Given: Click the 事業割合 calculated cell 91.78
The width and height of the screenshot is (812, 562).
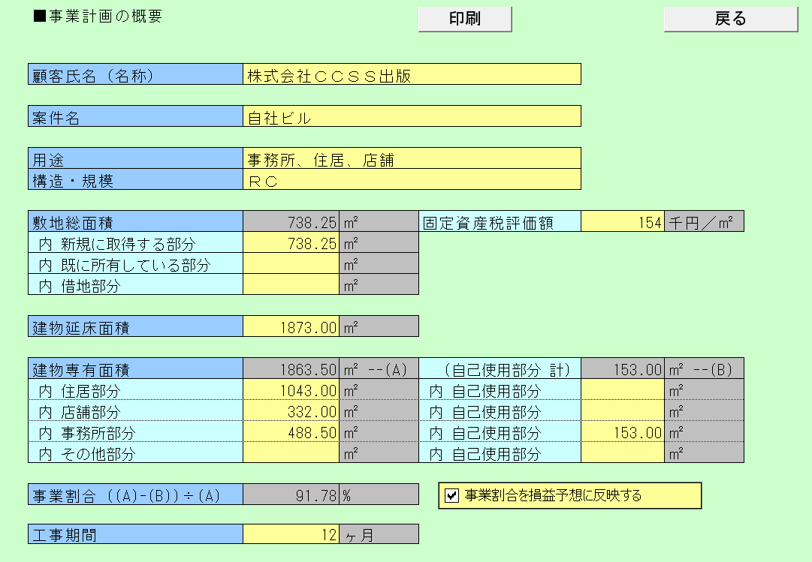Looking at the screenshot, I should pyautogui.click(x=291, y=494).
